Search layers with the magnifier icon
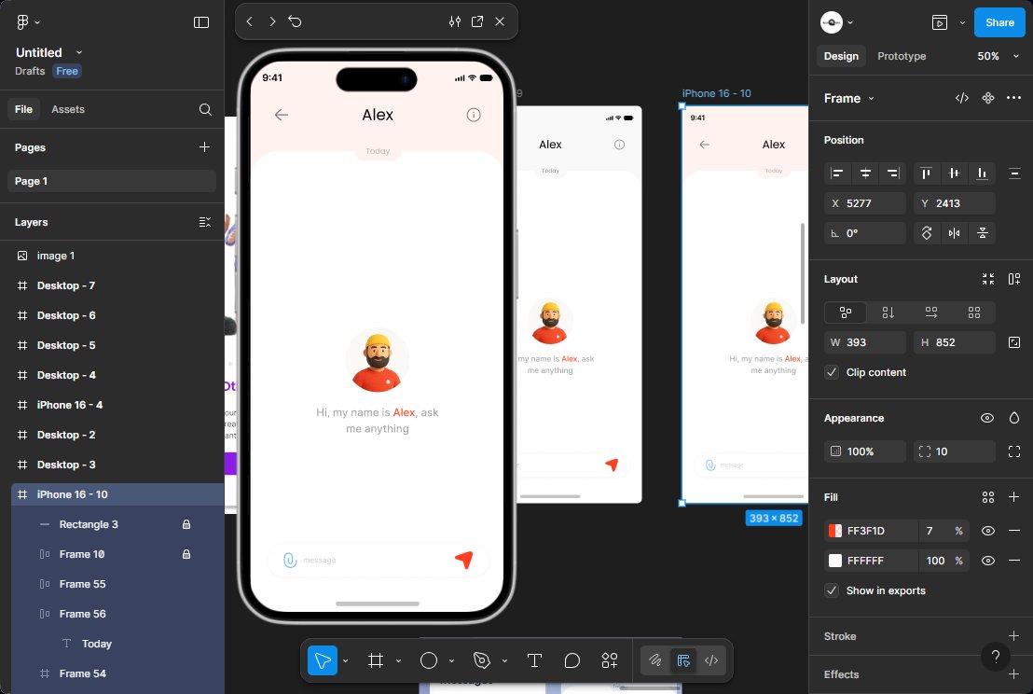The width and height of the screenshot is (1033, 694). [x=205, y=109]
